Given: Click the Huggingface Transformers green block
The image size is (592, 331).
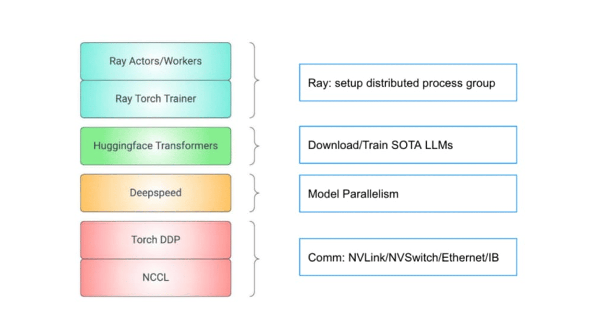Looking at the screenshot, I should tap(156, 146).
